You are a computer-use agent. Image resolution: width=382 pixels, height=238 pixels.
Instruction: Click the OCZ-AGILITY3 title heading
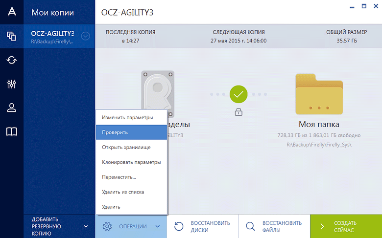pyautogui.click(x=127, y=12)
